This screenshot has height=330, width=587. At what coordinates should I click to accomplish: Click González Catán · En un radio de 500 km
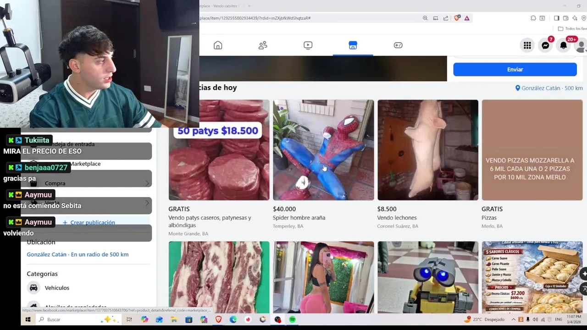coord(78,254)
